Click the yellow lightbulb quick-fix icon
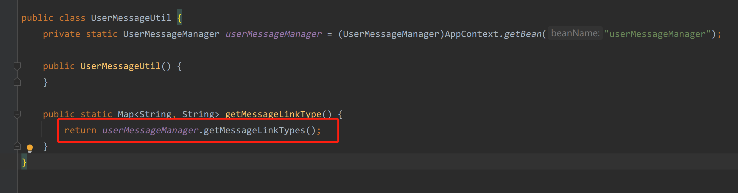Screen dimensions: 738x193 30,148
